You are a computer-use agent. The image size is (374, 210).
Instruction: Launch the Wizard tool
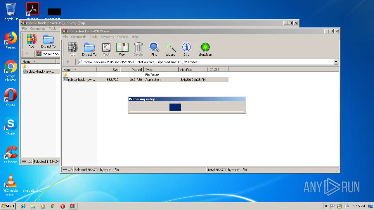pyautogui.click(x=170, y=49)
